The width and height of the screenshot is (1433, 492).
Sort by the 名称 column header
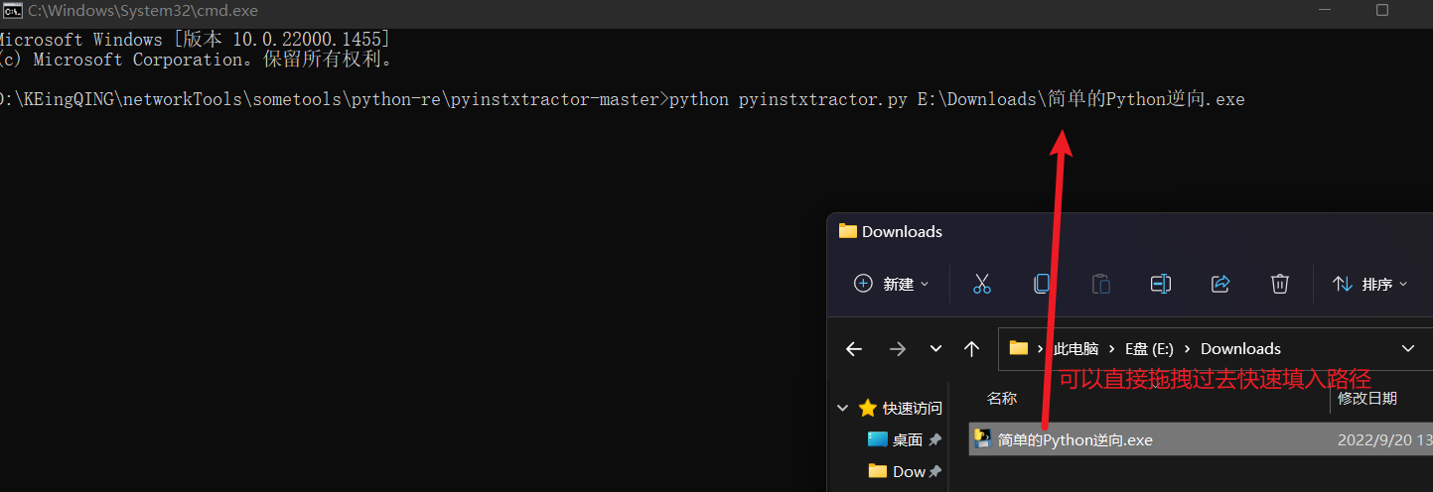click(1002, 398)
